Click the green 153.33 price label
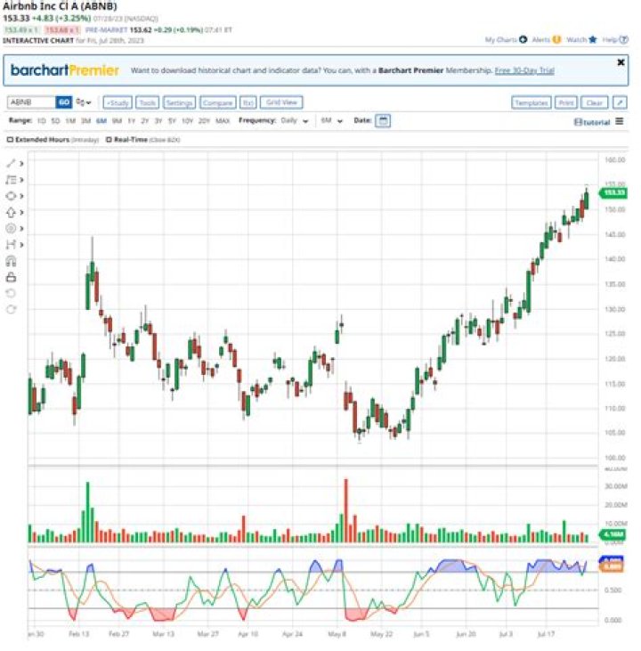 613,192
